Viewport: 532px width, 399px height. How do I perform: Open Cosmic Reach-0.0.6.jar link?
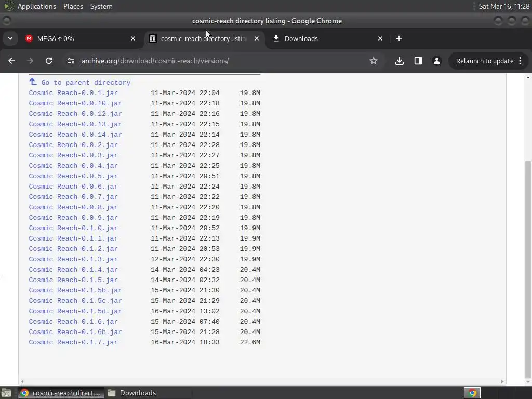(73, 187)
